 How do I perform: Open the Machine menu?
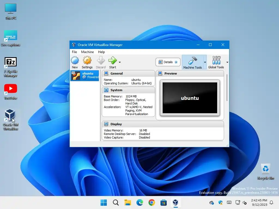pyautogui.click(x=87, y=52)
